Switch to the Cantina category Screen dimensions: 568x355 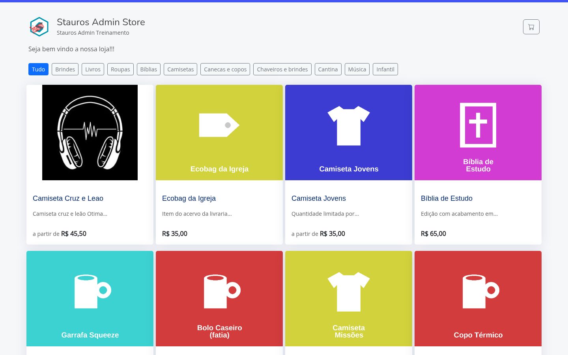coord(328,69)
